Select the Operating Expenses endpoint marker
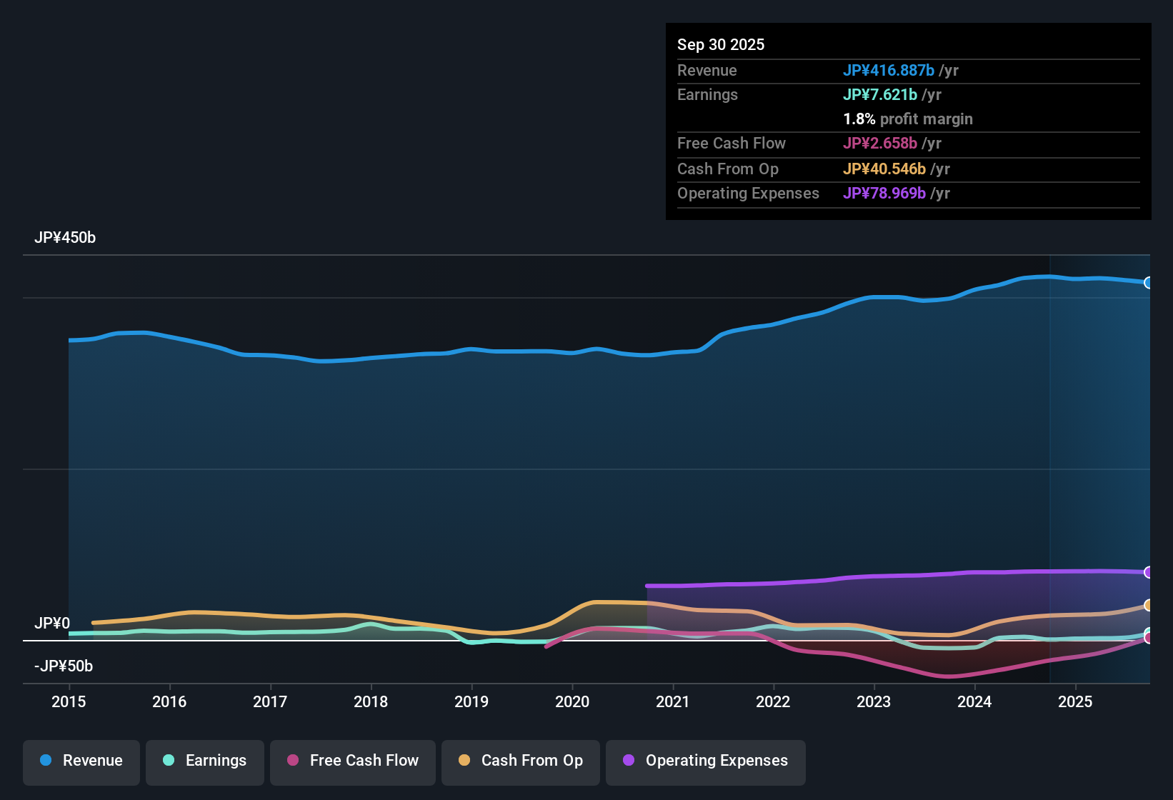This screenshot has height=800, width=1173. point(1148,572)
